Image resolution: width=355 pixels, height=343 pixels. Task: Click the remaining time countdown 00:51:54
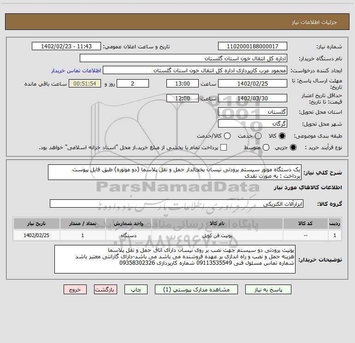(x=85, y=83)
